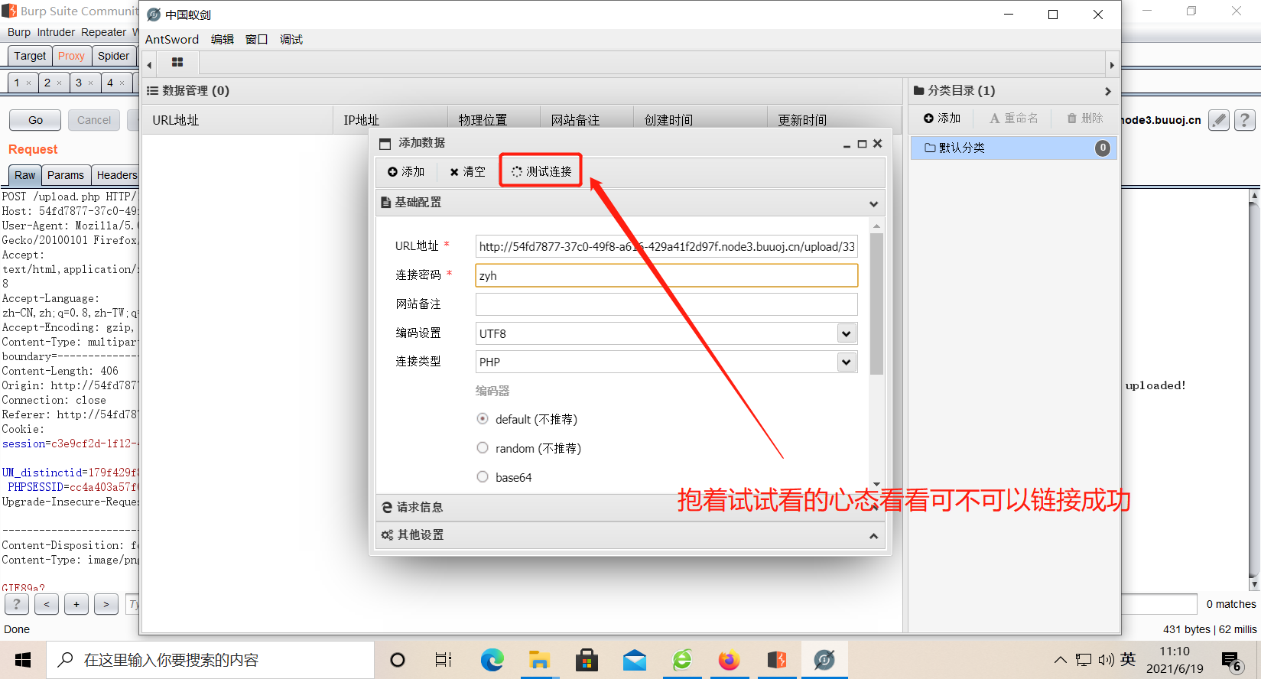Switch to Burp Suite Proxy tab
1261x679 pixels.
(x=71, y=56)
